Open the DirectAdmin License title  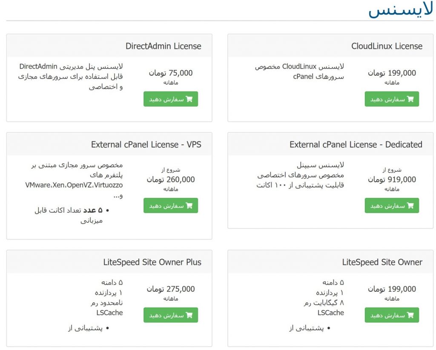pyautogui.click(x=163, y=46)
